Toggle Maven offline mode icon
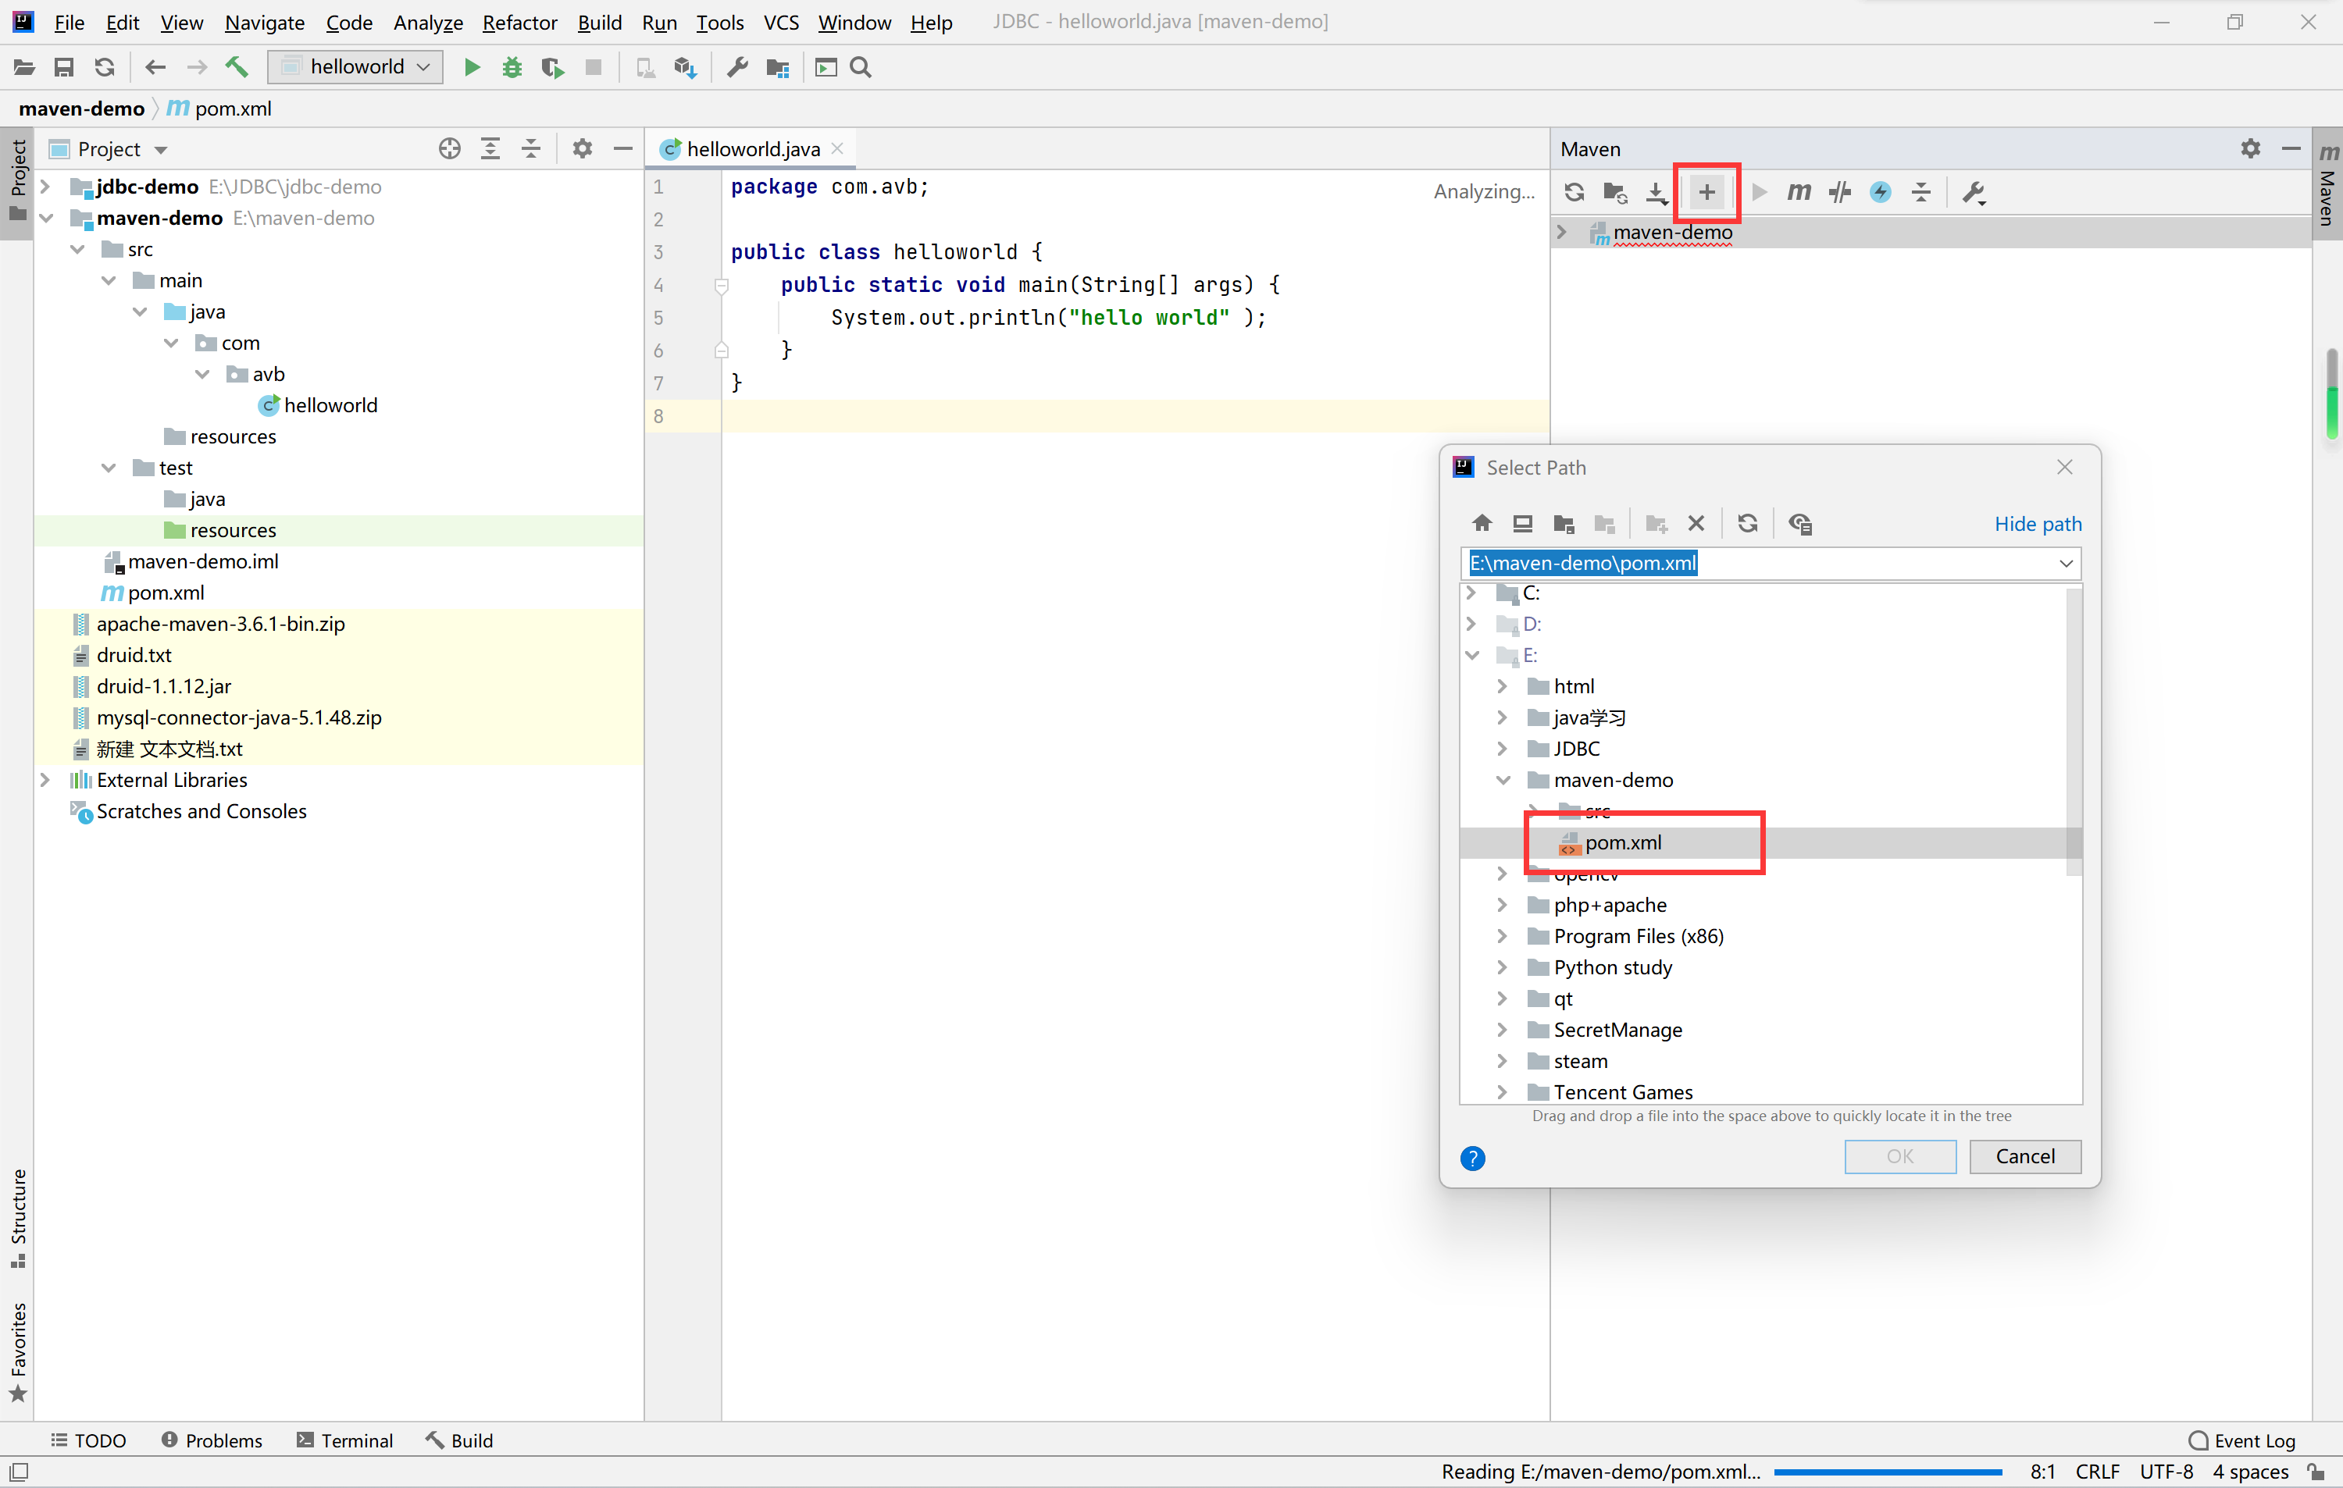This screenshot has height=1488, width=2343. pos(1839,193)
